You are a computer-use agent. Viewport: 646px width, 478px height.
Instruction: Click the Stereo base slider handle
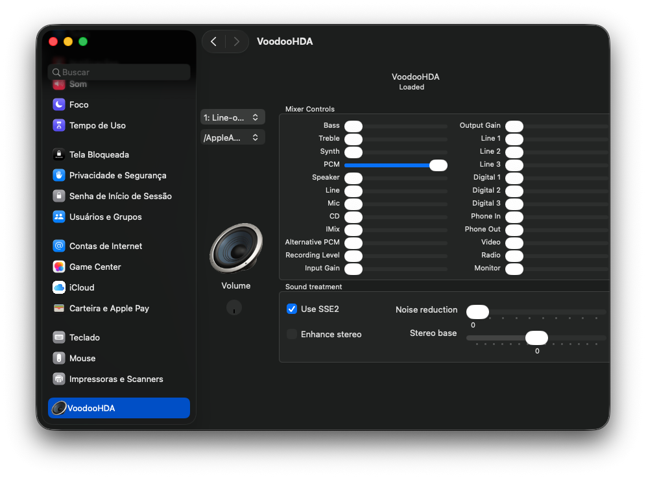coord(536,338)
